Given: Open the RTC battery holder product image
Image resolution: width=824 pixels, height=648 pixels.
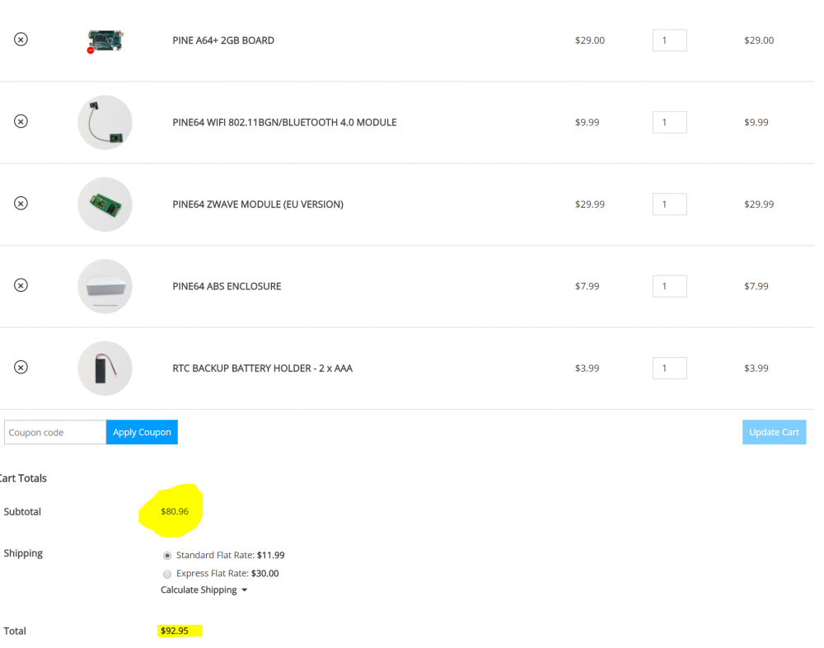Looking at the screenshot, I should point(105,368).
